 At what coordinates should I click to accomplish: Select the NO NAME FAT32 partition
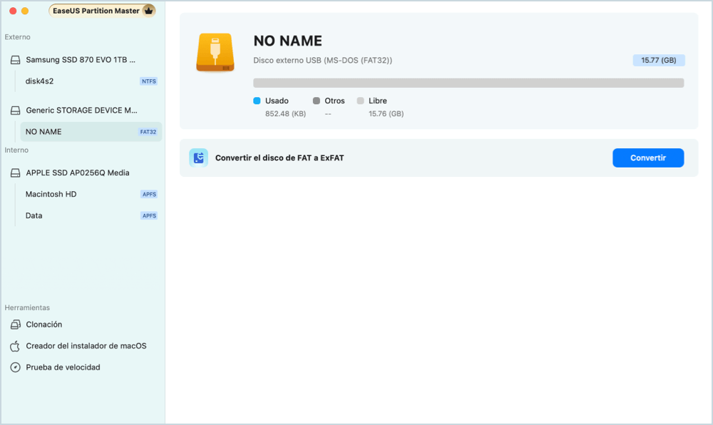pos(91,132)
